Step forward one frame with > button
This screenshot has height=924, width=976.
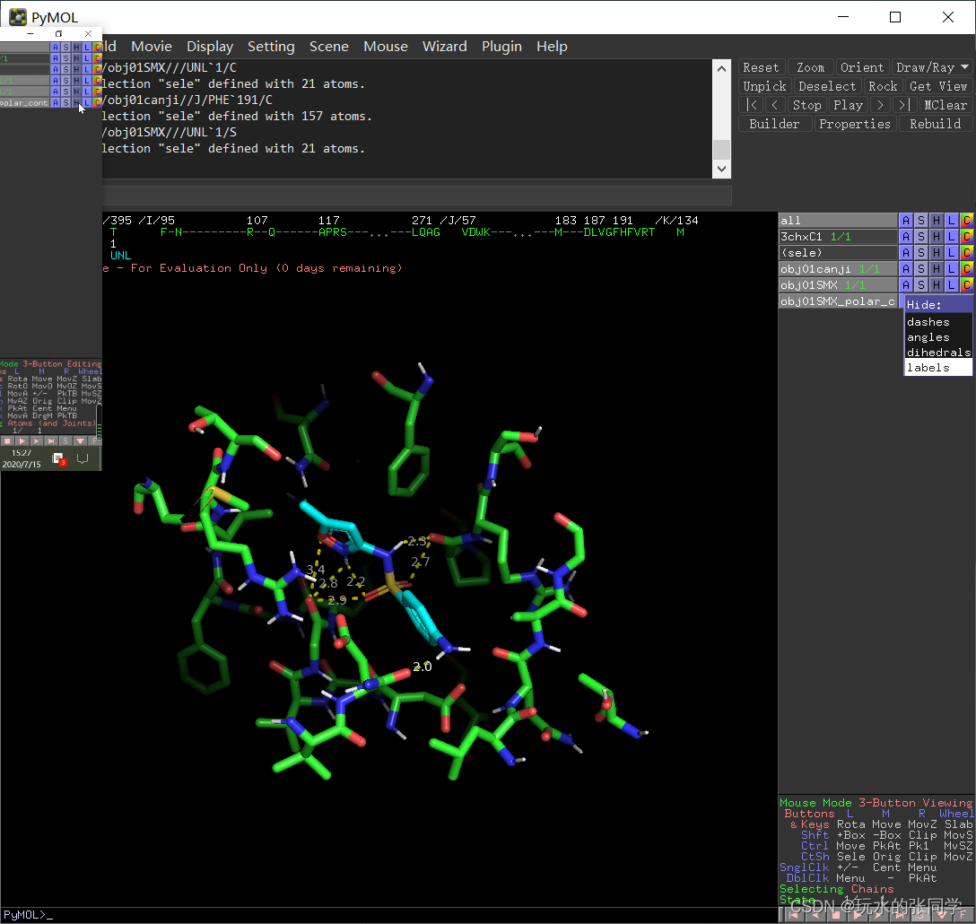(880, 105)
